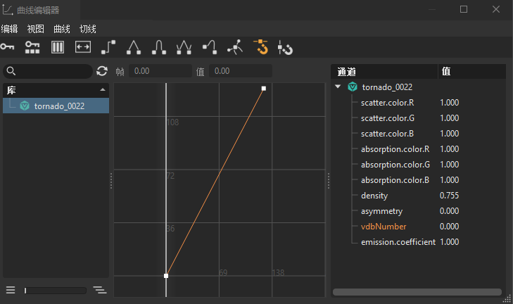Collapse the tornado_0022 channel tree
This screenshot has height=304, width=513.
click(338, 87)
